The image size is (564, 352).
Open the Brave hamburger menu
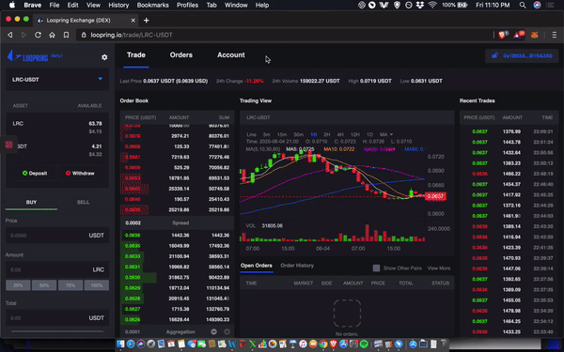[x=555, y=35]
